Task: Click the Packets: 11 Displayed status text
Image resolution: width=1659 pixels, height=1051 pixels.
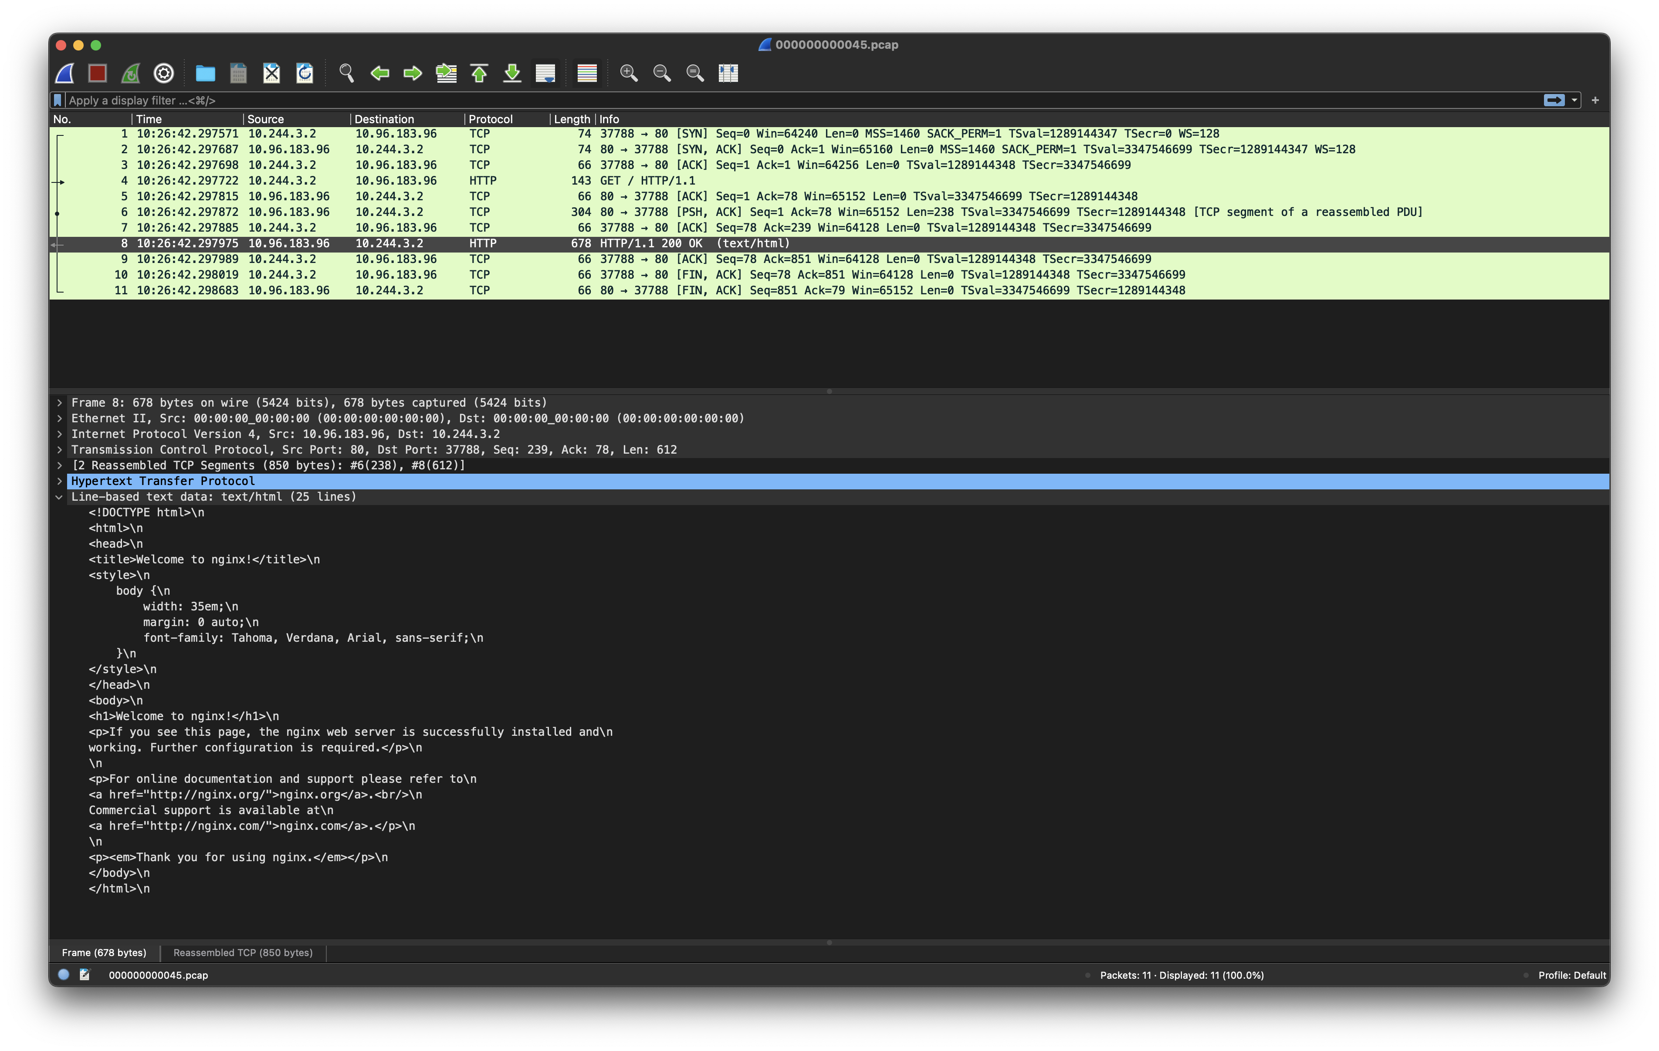Action: (x=1182, y=975)
